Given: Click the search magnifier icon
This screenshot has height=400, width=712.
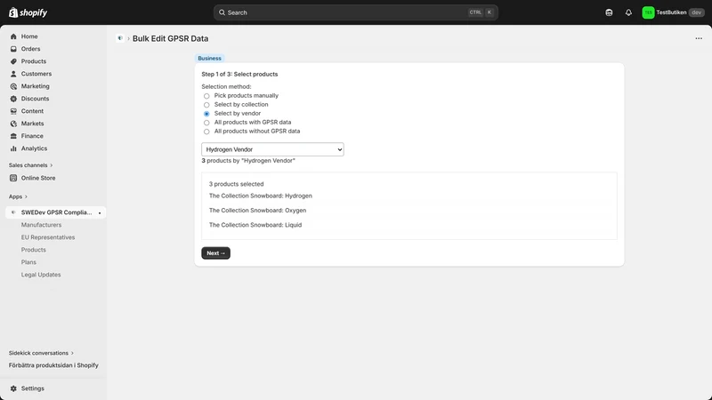Looking at the screenshot, I should coord(222,12).
